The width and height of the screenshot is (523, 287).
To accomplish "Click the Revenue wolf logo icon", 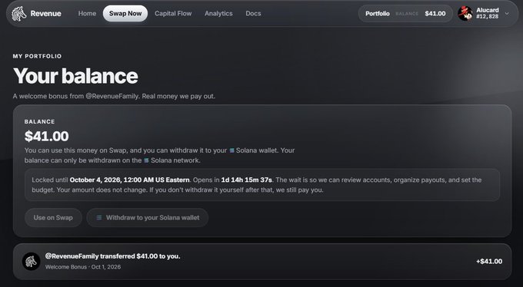I will [18, 14].
